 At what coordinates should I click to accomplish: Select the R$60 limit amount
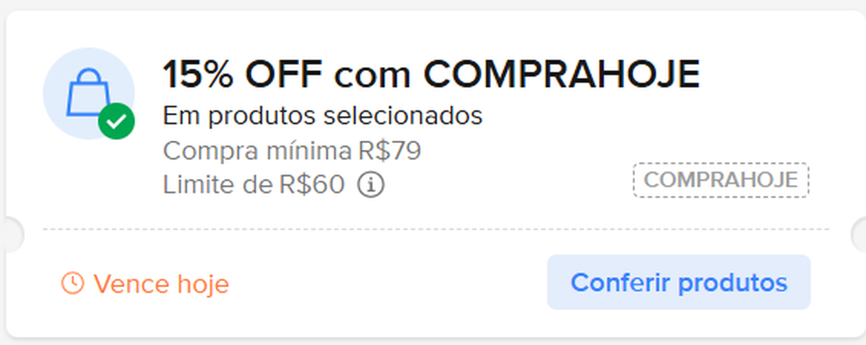[x=311, y=185]
